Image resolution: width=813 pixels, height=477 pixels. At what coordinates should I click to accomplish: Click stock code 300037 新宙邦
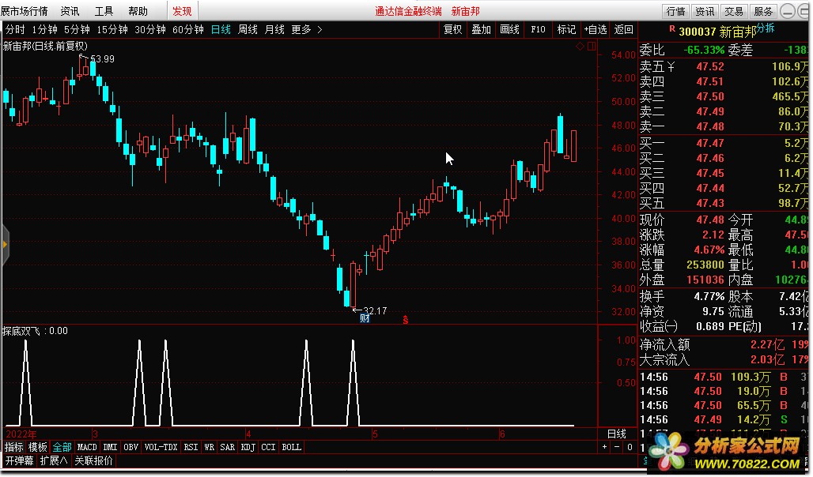[717, 32]
